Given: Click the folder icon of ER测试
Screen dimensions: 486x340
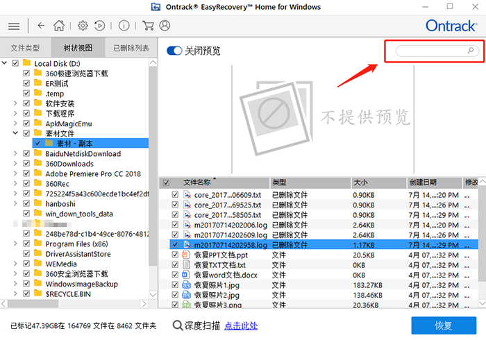Looking at the screenshot, I should pyautogui.click(x=37, y=83).
